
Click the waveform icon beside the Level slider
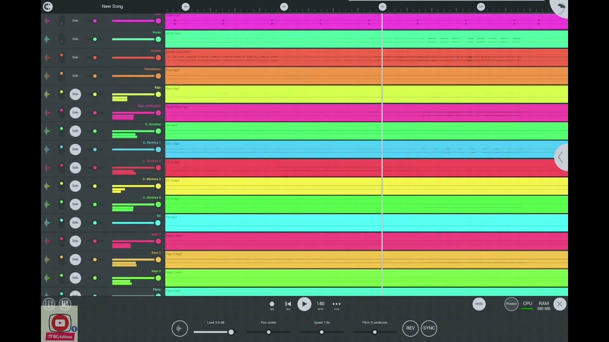point(179,328)
